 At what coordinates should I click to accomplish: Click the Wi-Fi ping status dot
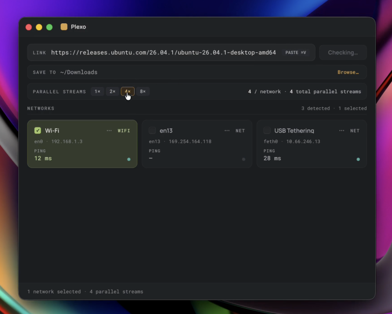129,159
